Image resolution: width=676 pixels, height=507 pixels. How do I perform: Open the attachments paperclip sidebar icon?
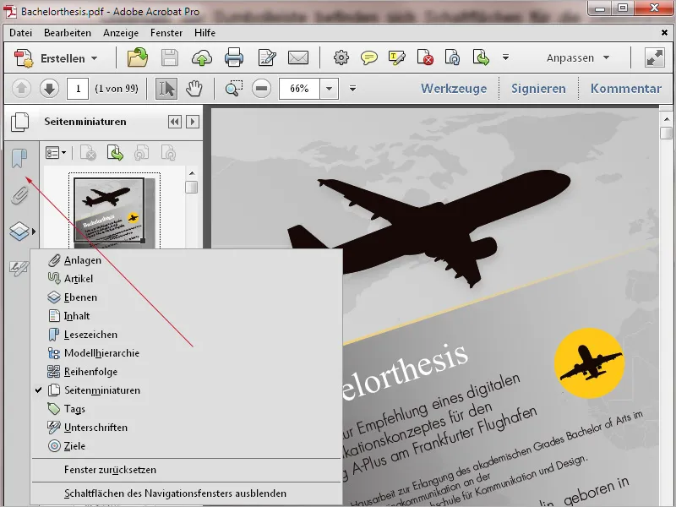[x=19, y=195]
